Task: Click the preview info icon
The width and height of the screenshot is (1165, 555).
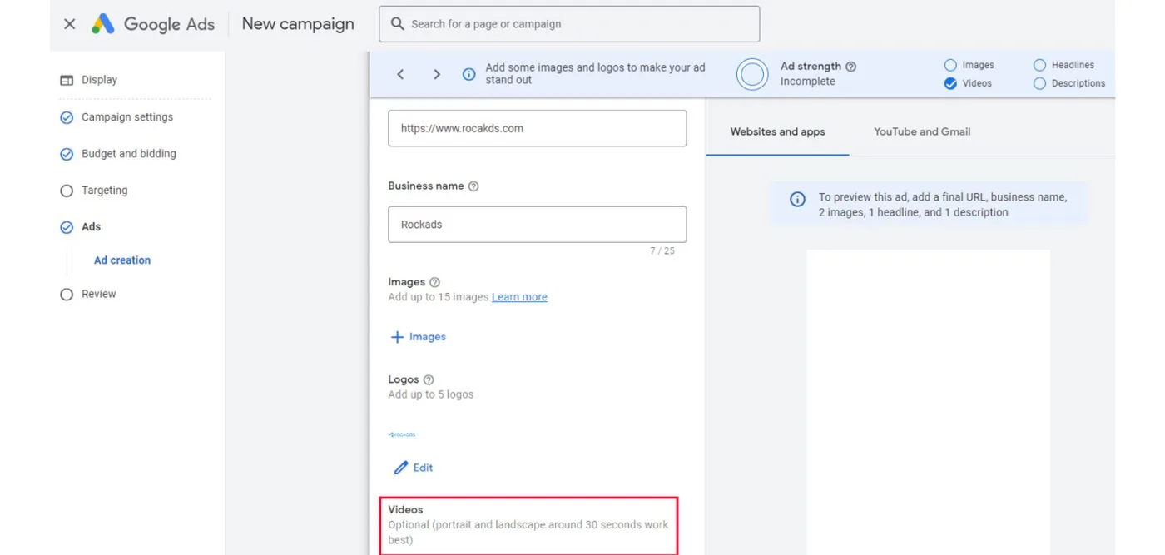Action: 797,199
